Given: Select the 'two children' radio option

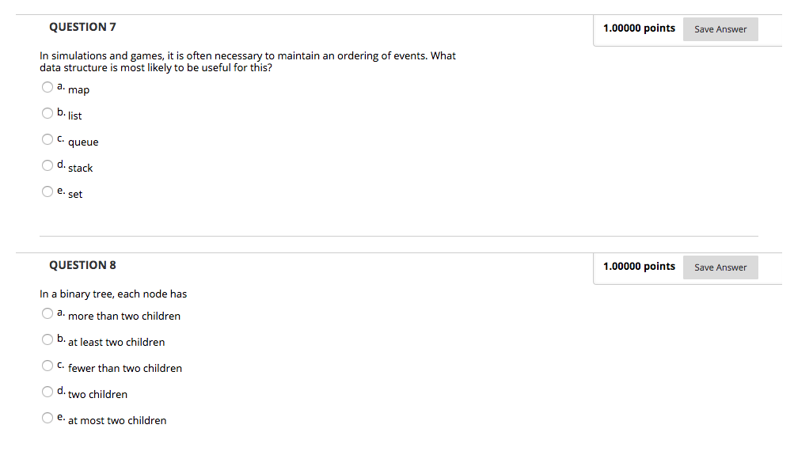Looking at the screenshot, I should [x=47, y=392].
